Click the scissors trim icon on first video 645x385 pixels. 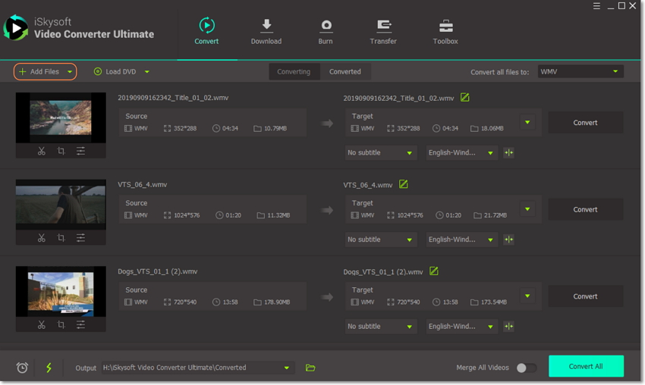click(x=42, y=152)
